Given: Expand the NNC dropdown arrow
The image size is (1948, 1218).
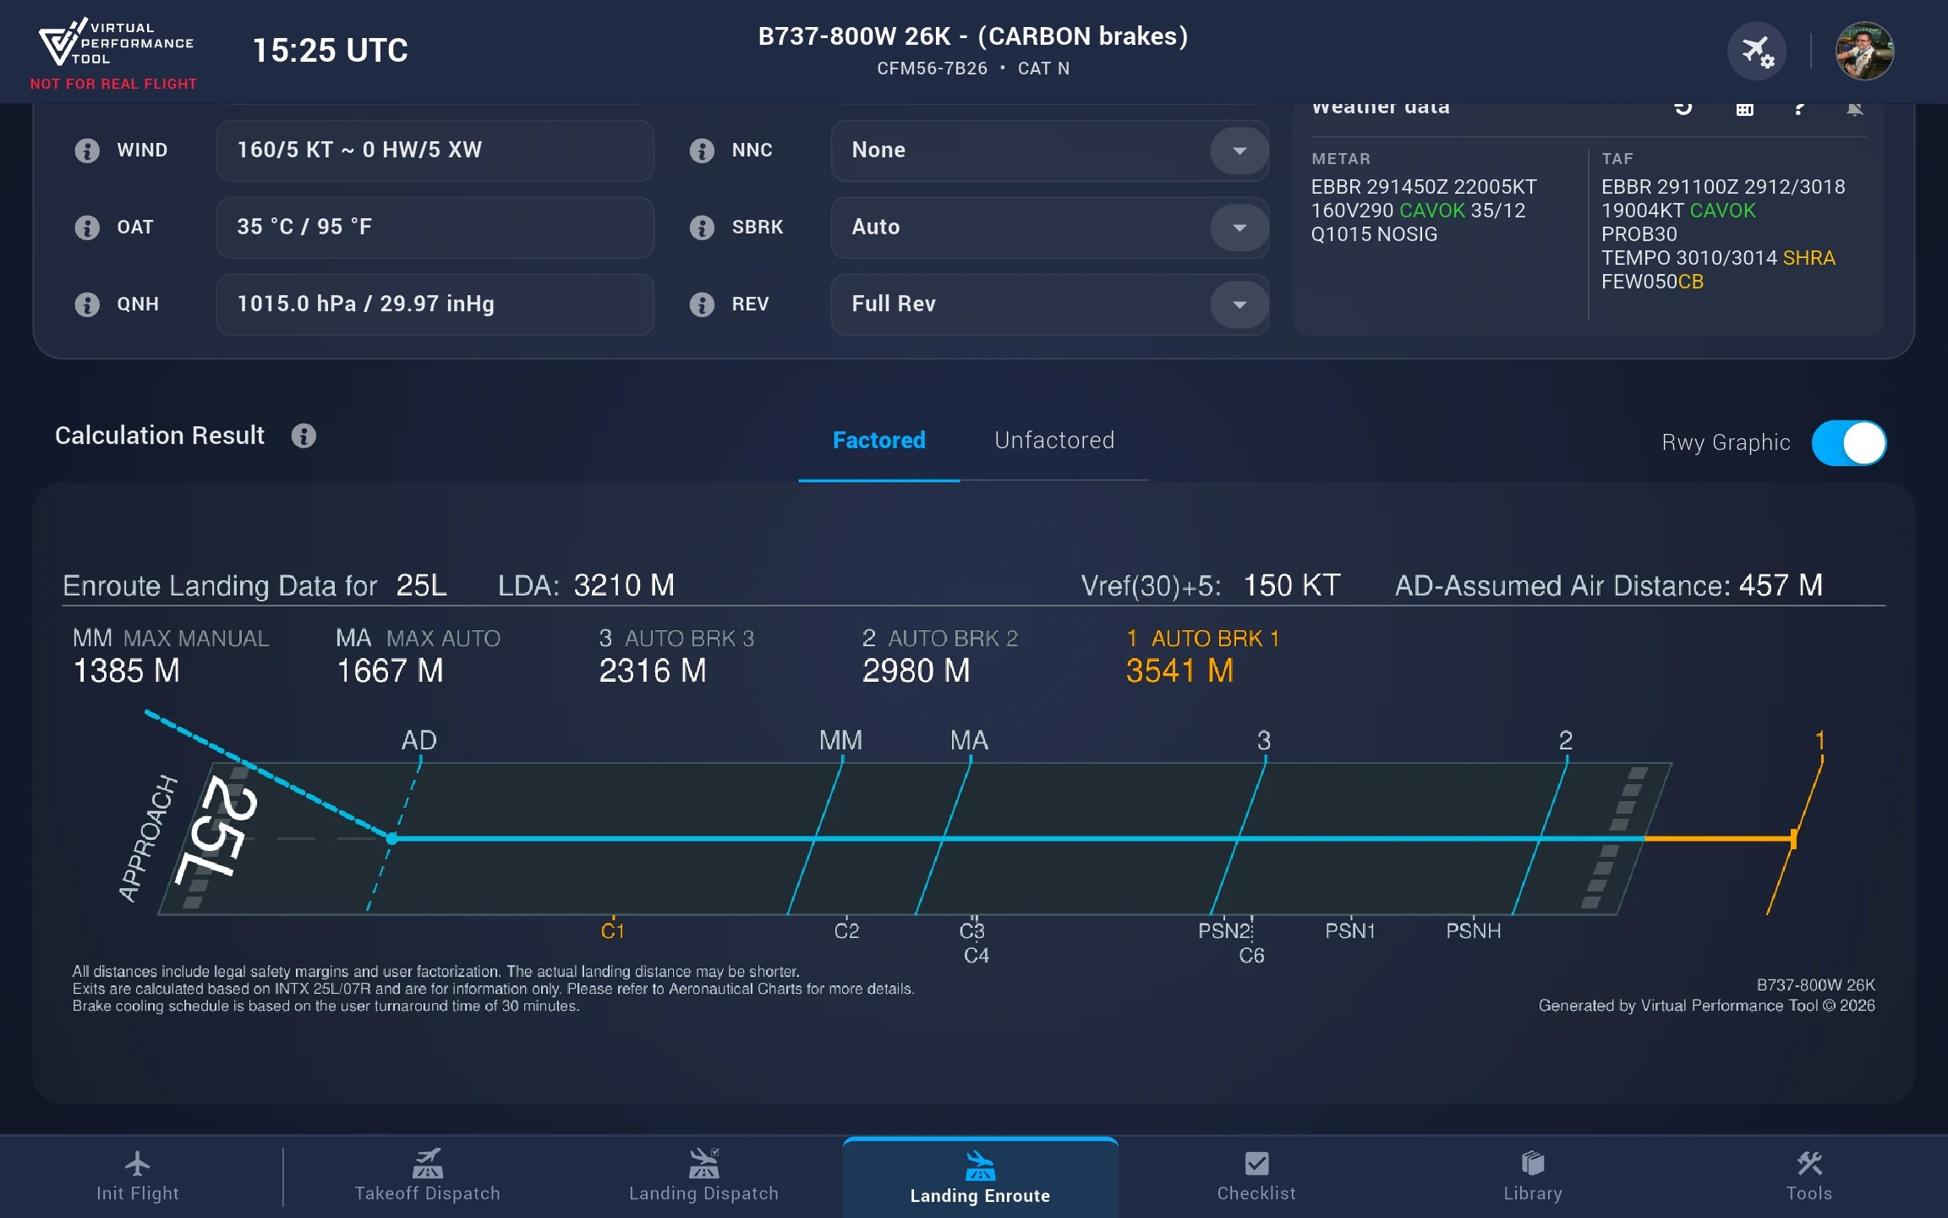Looking at the screenshot, I should tap(1239, 151).
